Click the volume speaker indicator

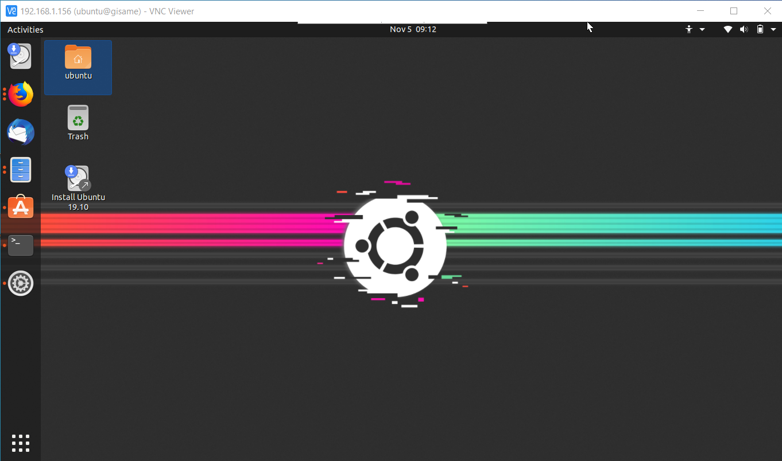pos(744,29)
